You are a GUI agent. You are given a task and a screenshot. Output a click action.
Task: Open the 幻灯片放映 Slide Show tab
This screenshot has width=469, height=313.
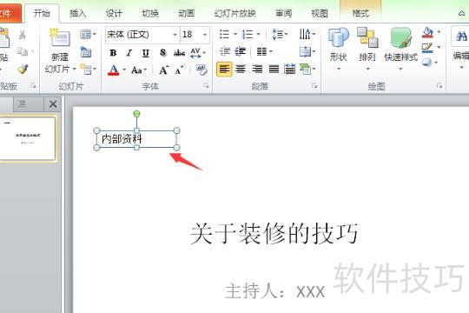click(234, 14)
